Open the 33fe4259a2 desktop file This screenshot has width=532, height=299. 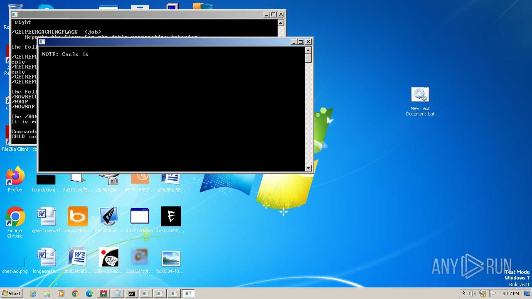[109, 261]
